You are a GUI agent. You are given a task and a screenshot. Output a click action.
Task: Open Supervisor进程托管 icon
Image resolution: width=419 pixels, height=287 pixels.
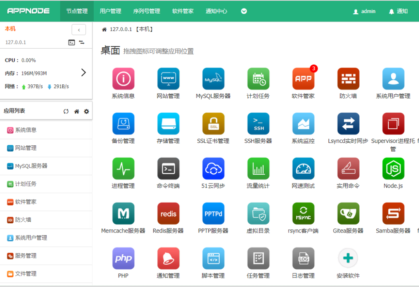pyautogui.click(x=393, y=123)
